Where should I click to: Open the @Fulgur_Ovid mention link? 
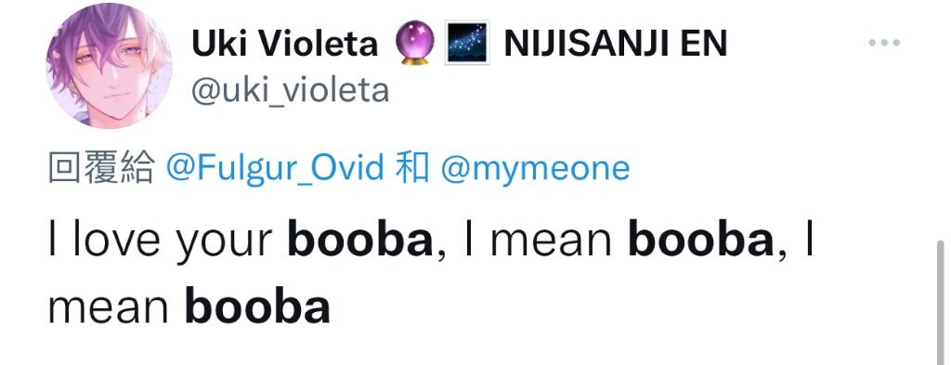click(275, 168)
